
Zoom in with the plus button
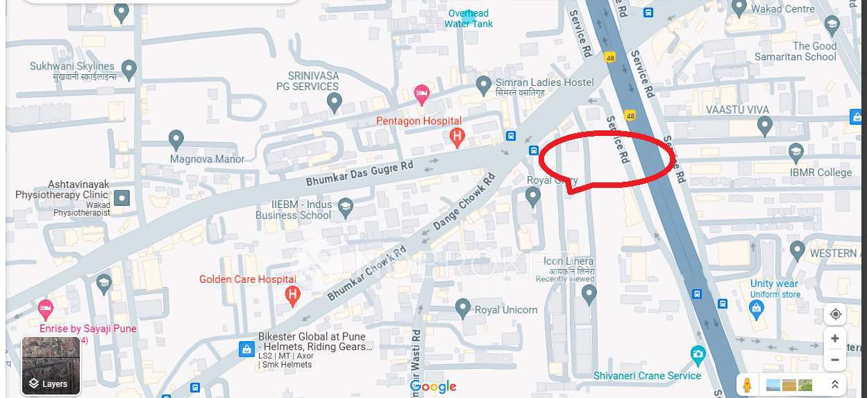[835, 339]
